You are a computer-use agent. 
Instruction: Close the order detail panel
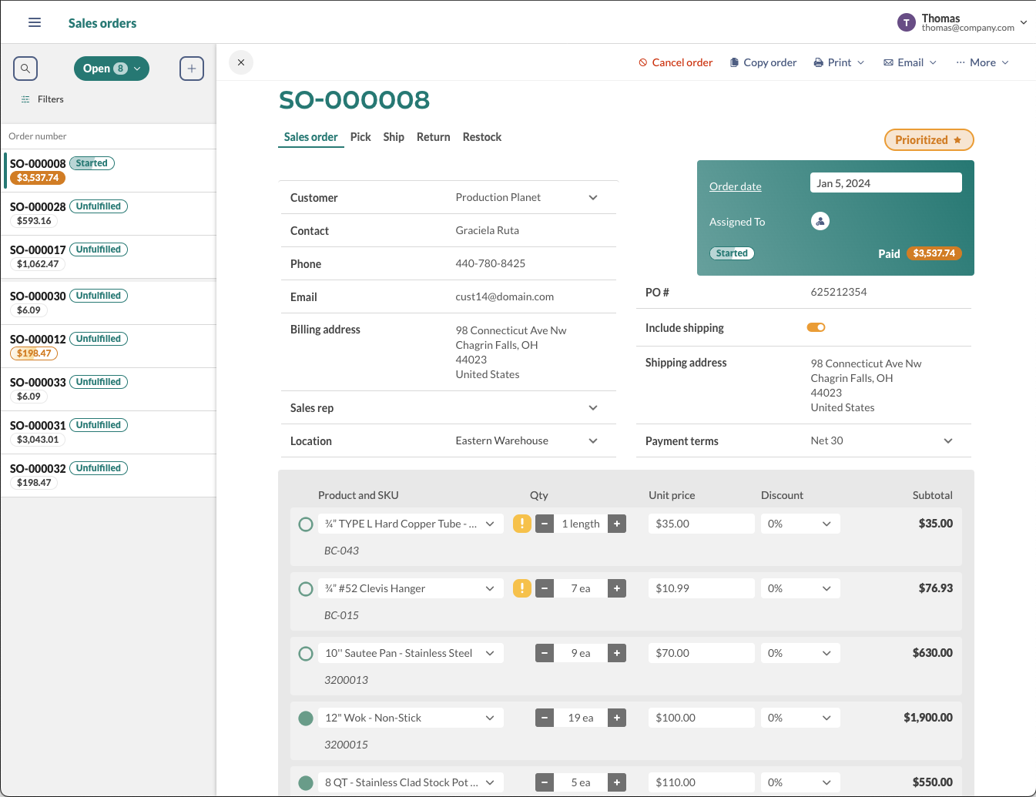tap(241, 62)
